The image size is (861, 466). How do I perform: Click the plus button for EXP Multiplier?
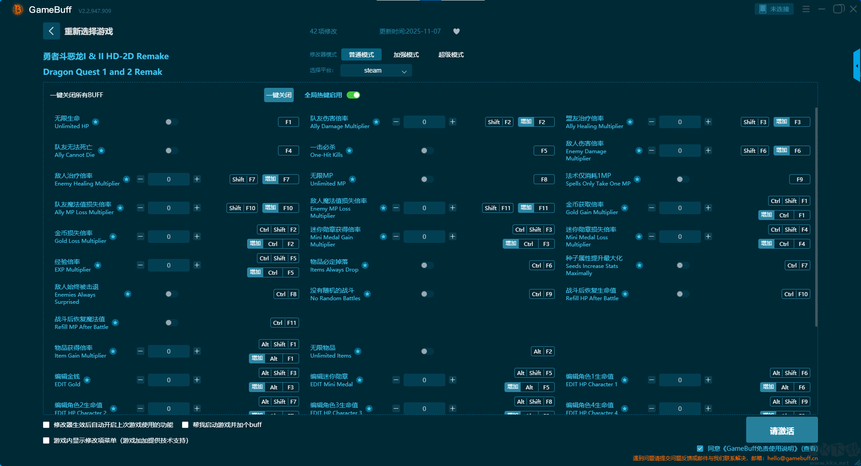[x=197, y=265]
